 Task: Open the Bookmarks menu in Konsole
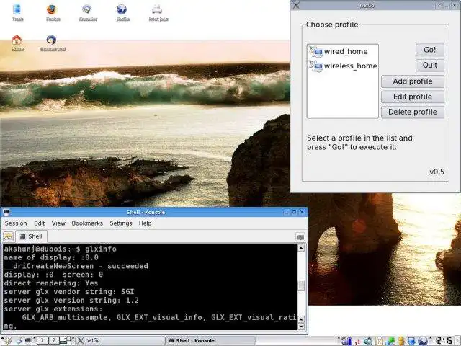87,223
